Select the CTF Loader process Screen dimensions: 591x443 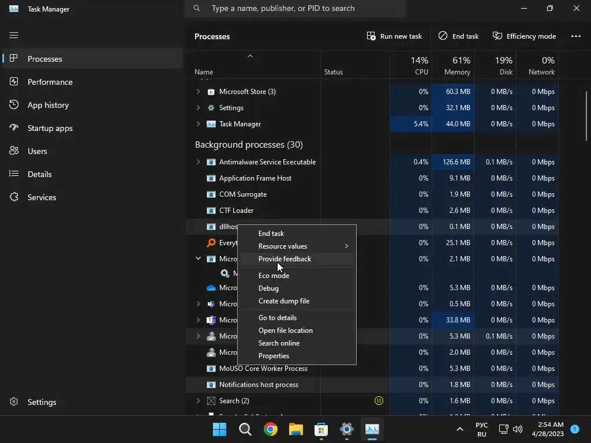pos(372,211)
